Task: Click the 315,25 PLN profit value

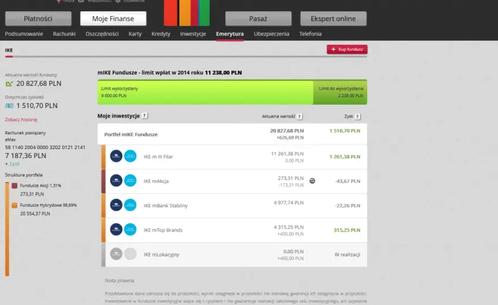Action: [347, 230]
